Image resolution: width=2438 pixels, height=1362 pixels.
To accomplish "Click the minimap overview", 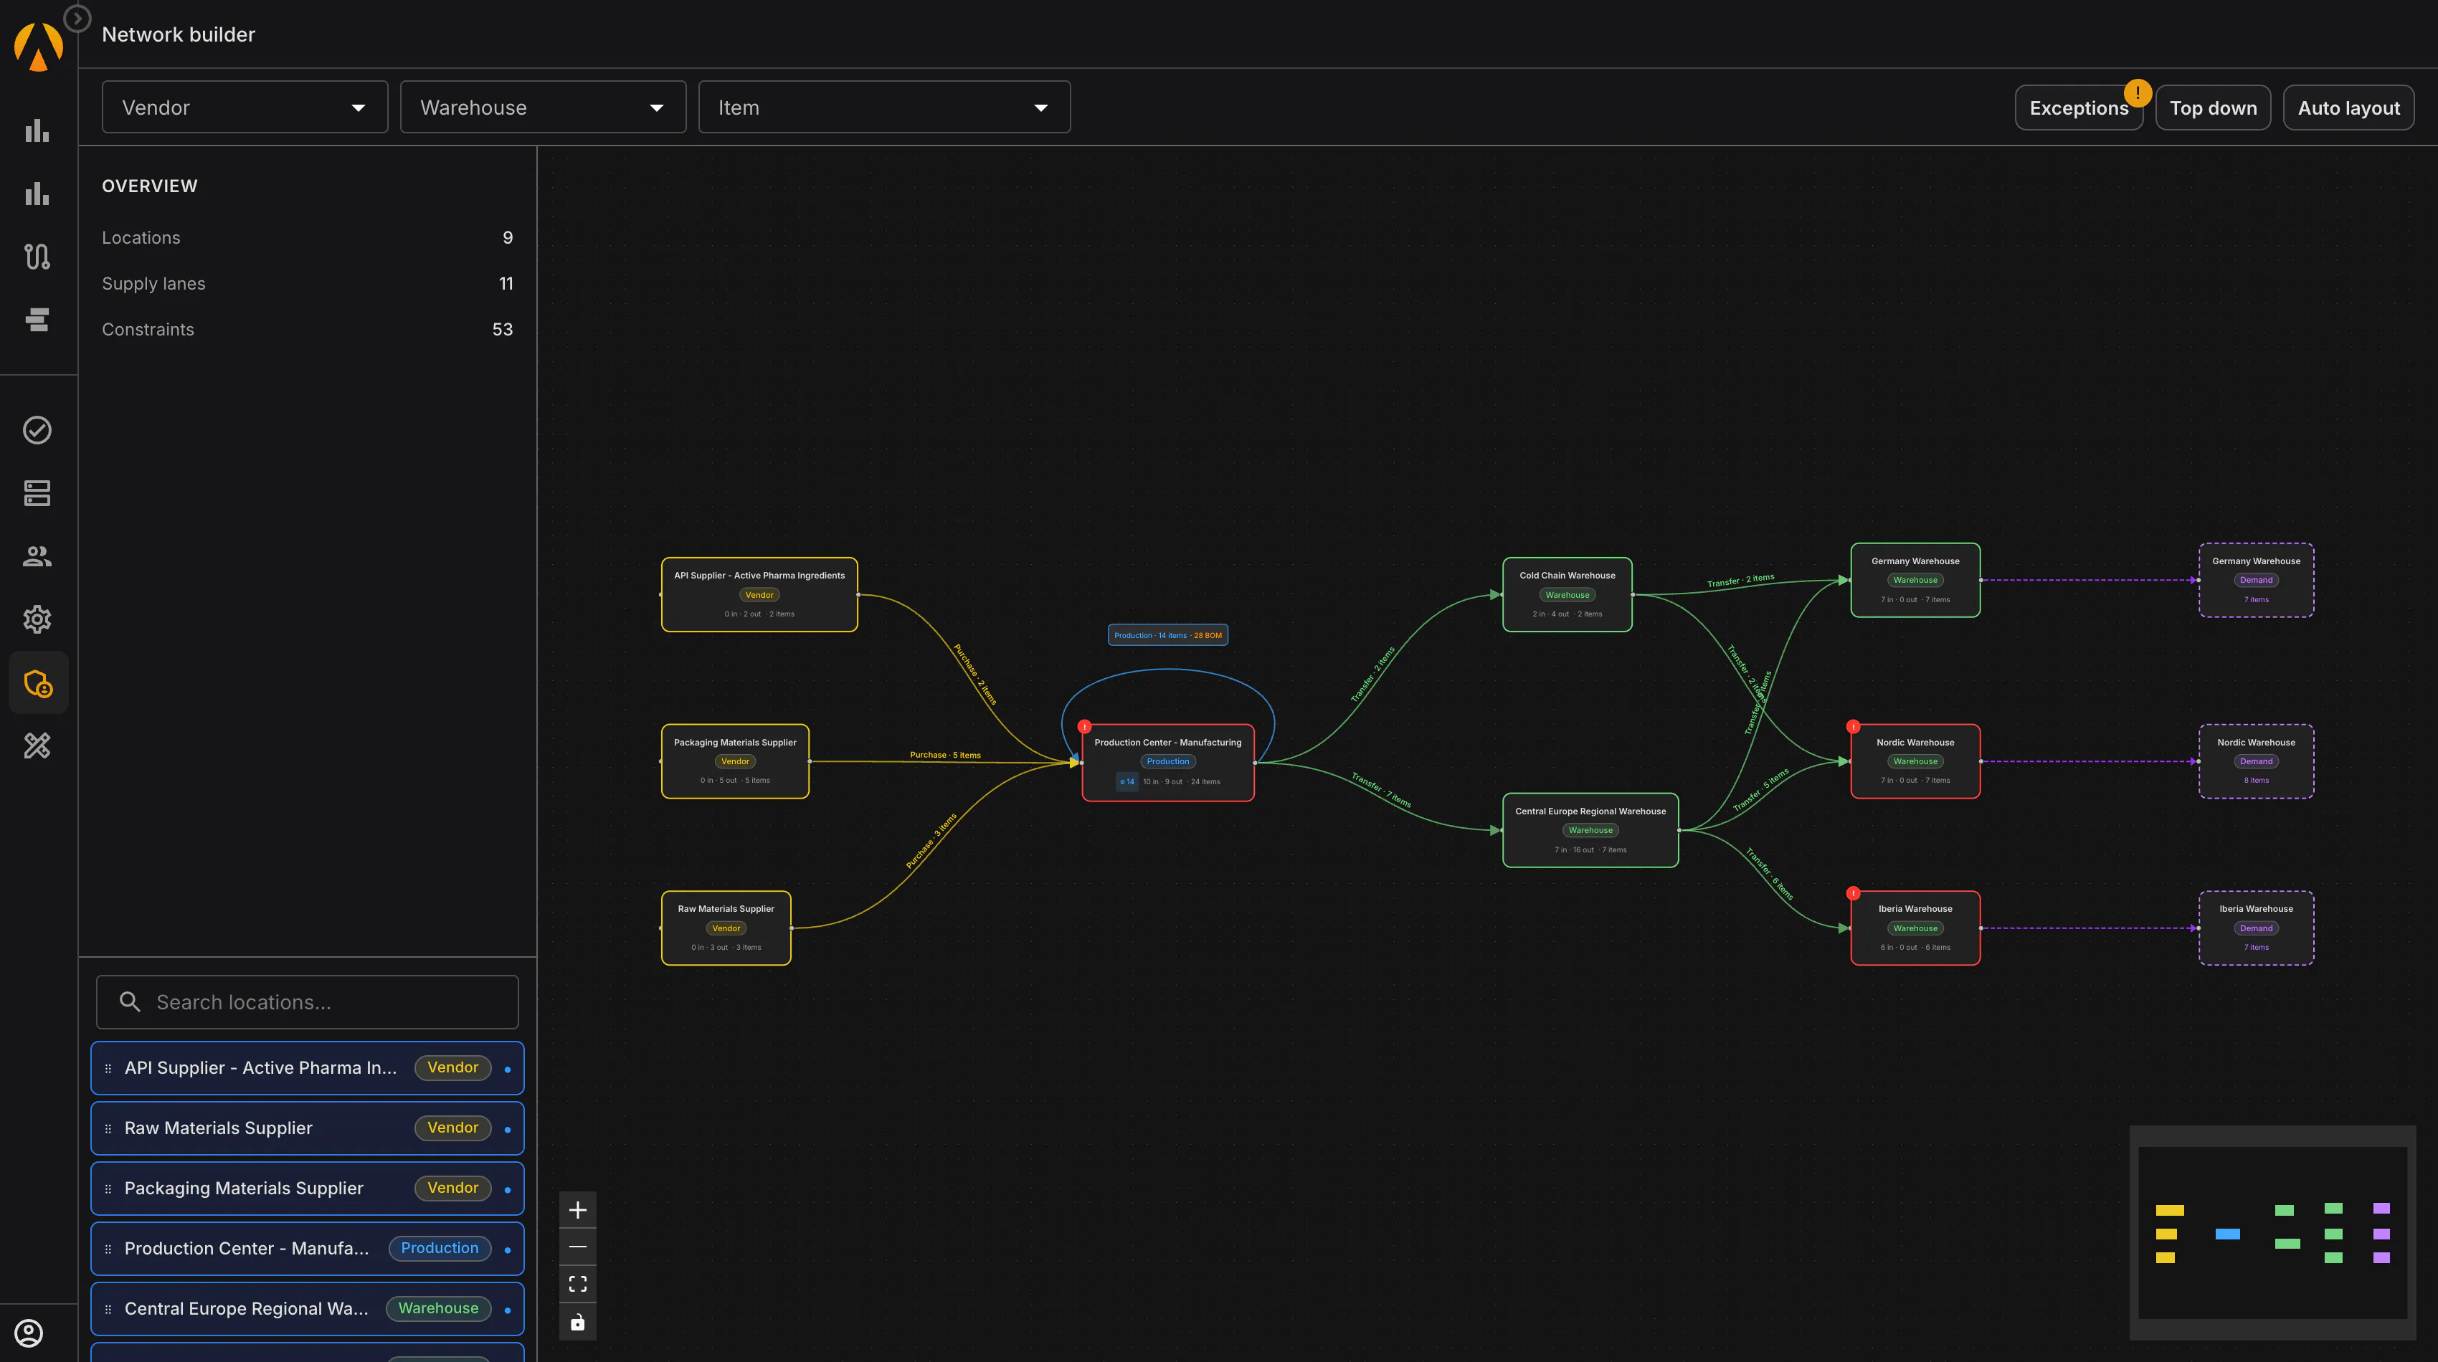I will click(2272, 1232).
